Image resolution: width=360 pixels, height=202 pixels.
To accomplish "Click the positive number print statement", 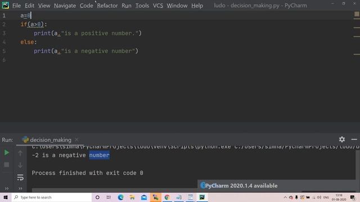I will pos(88,33).
